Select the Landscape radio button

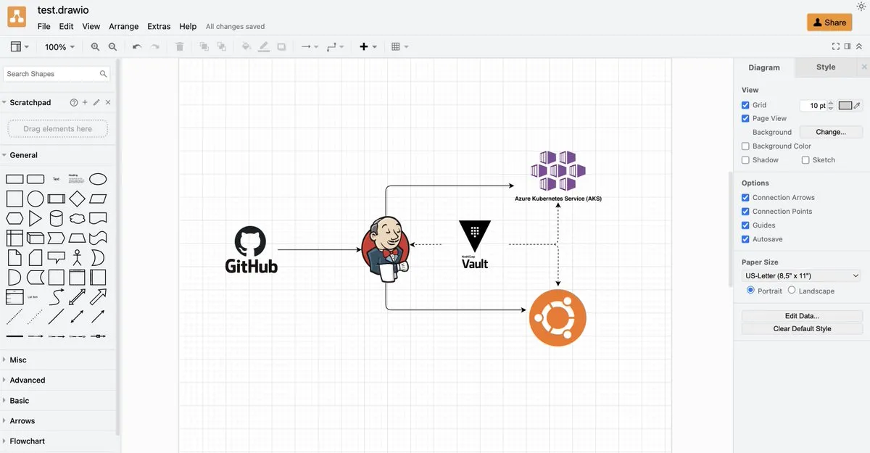[792, 290]
